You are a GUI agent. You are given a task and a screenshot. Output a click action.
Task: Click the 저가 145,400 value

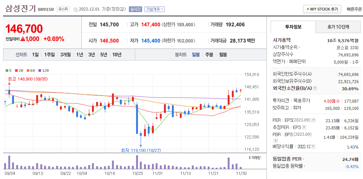click(x=151, y=41)
